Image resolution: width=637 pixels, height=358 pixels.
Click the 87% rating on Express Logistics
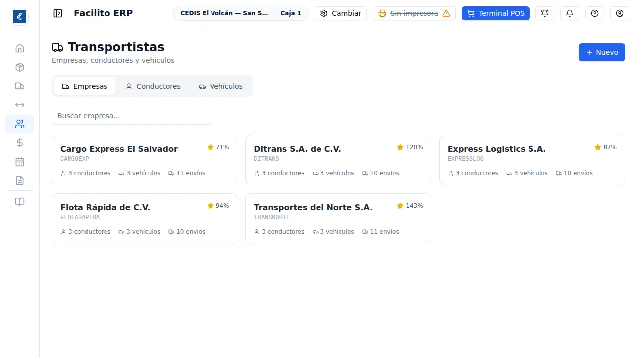coord(605,147)
